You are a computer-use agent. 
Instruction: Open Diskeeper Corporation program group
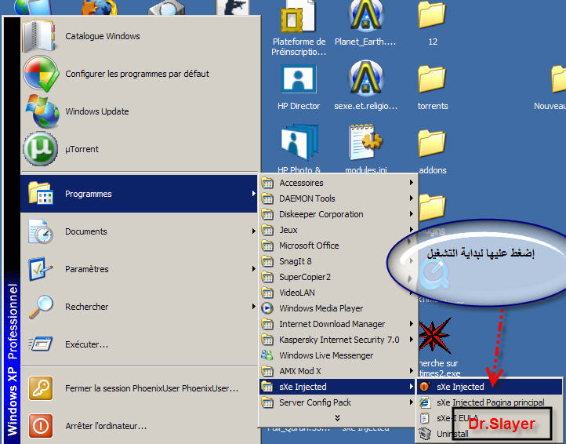tap(339, 214)
